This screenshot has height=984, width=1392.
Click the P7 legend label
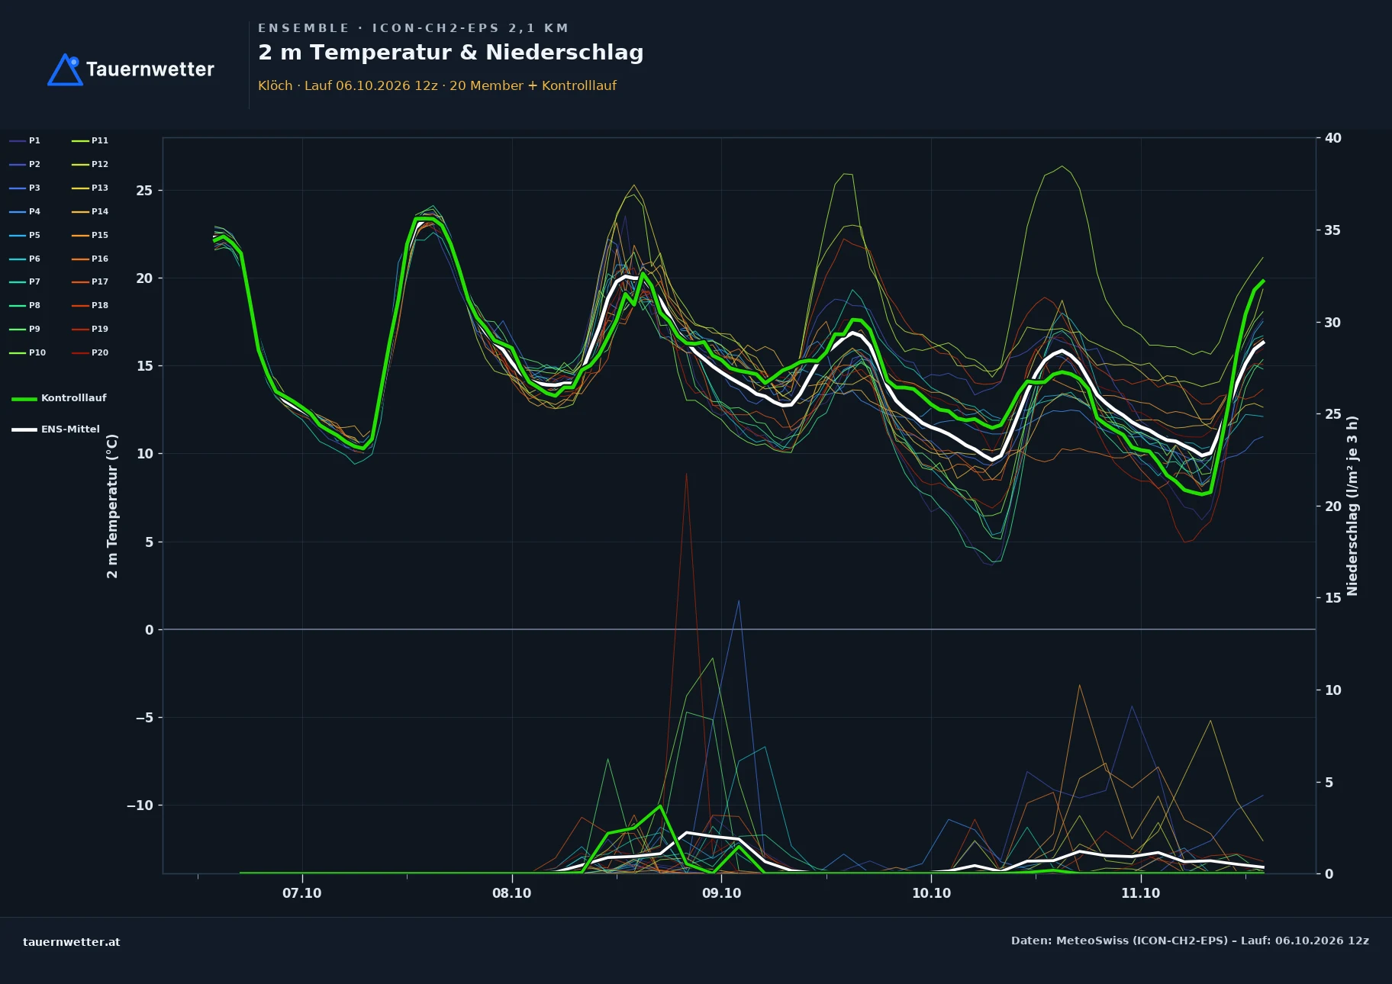(34, 281)
